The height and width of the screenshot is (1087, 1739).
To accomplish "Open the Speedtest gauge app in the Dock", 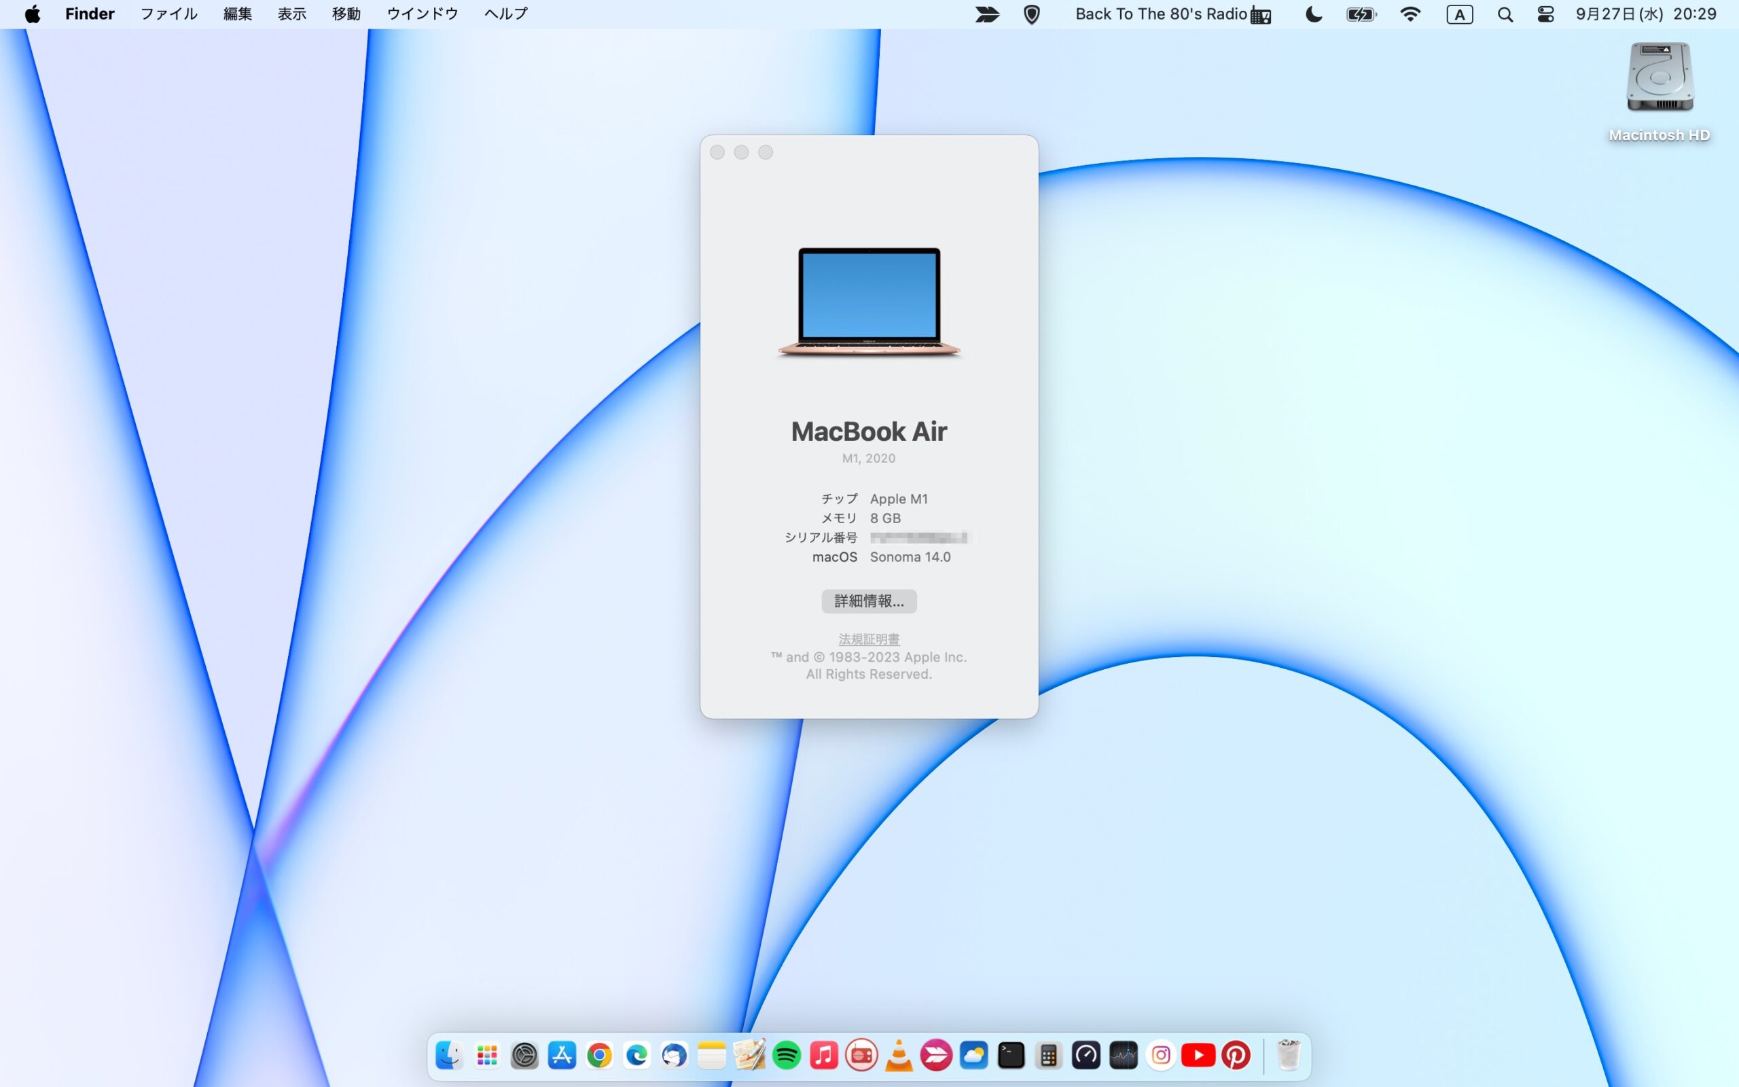I will (1086, 1055).
